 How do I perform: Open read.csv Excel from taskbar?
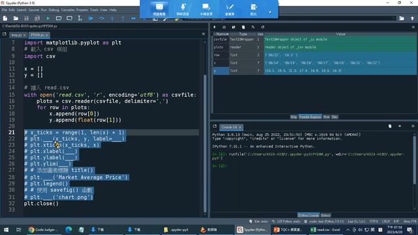325,230
